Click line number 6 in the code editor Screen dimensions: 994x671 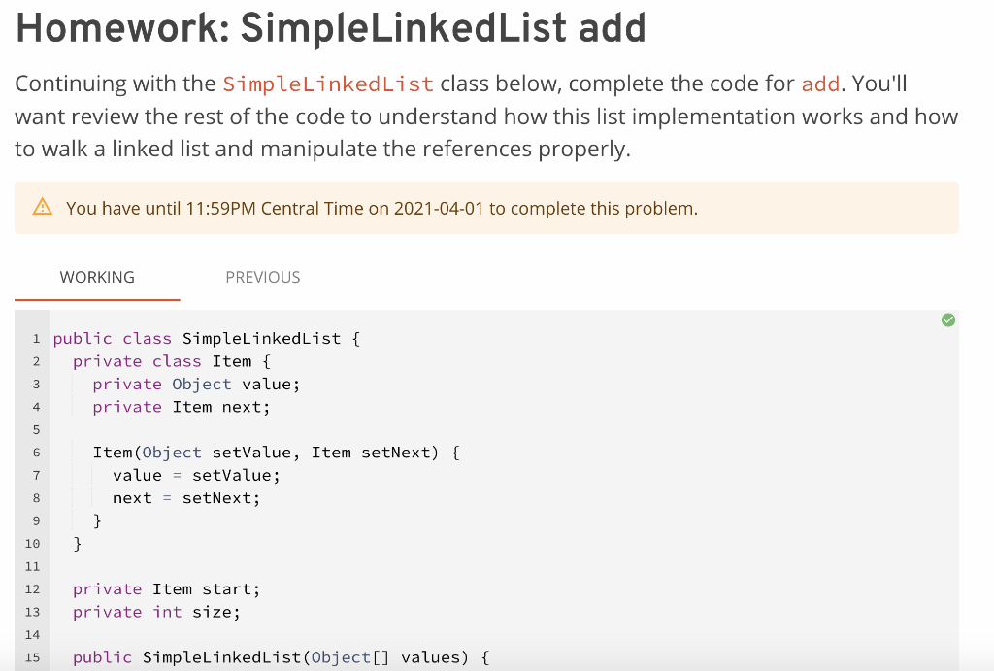coord(36,452)
